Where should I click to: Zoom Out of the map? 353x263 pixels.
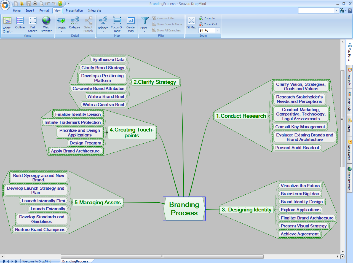tap(208, 24)
